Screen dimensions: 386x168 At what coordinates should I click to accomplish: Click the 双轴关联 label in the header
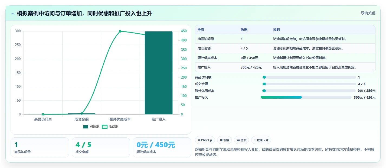point(368,13)
